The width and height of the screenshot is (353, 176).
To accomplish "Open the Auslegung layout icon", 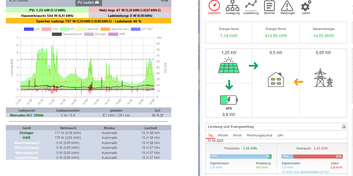I will (232, 6).
